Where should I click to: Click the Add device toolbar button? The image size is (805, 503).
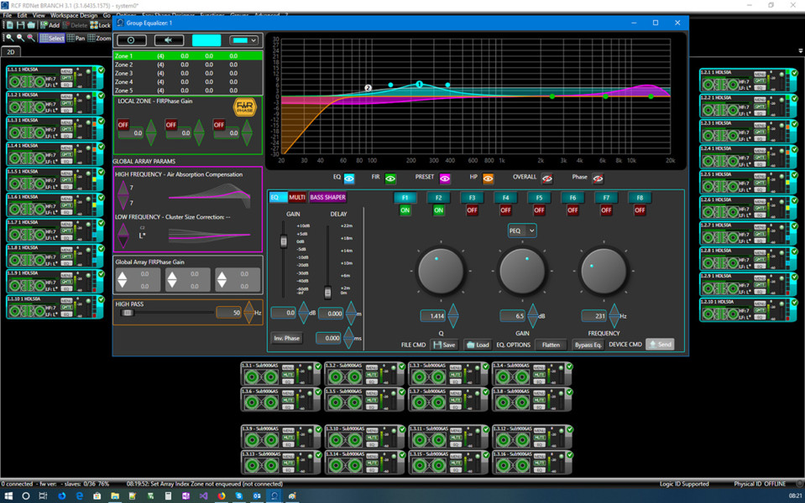[50, 24]
